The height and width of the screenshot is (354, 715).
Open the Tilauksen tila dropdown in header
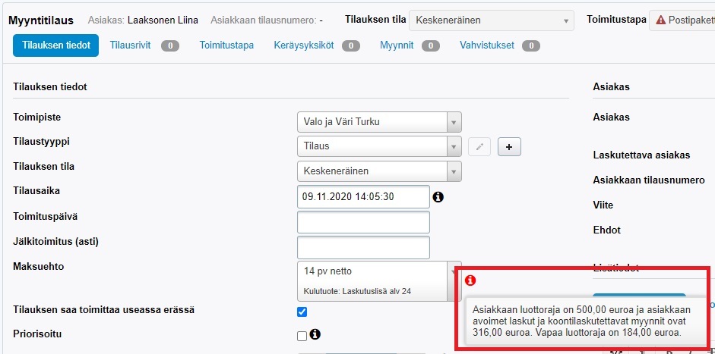491,20
